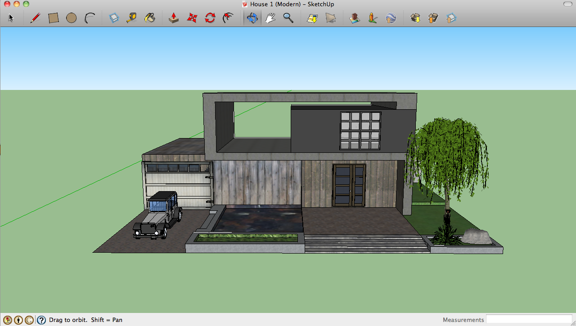Click the jeep vehicle in the driveway

click(157, 215)
